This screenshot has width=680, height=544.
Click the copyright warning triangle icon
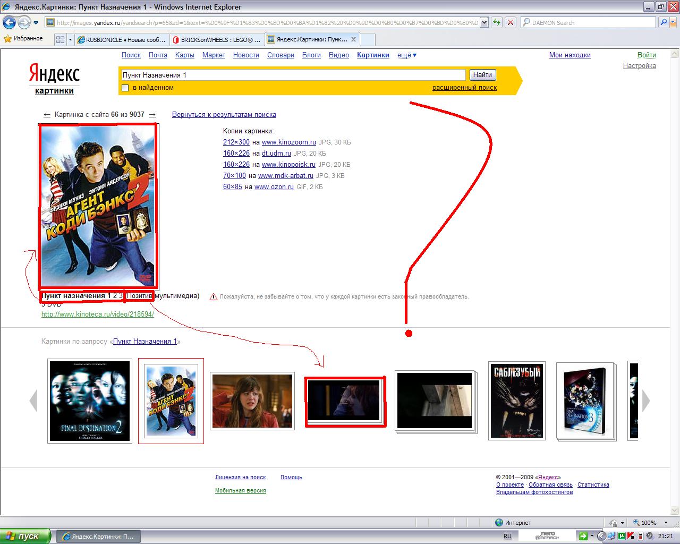(214, 297)
